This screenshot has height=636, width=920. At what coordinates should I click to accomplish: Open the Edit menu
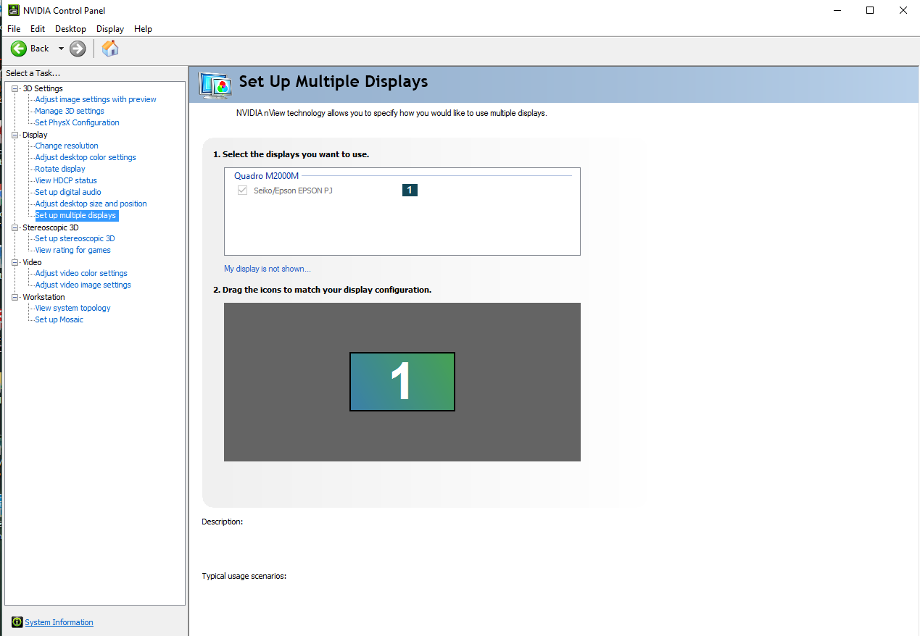(x=38, y=29)
